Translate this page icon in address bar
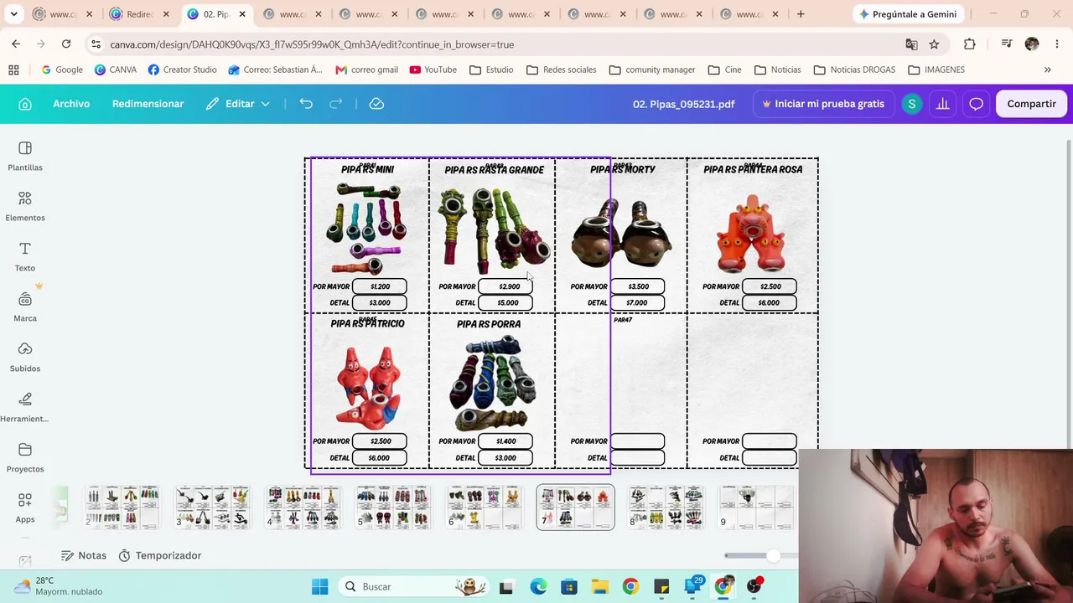Image resolution: width=1073 pixels, height=603 pixels. pos(911,44)
